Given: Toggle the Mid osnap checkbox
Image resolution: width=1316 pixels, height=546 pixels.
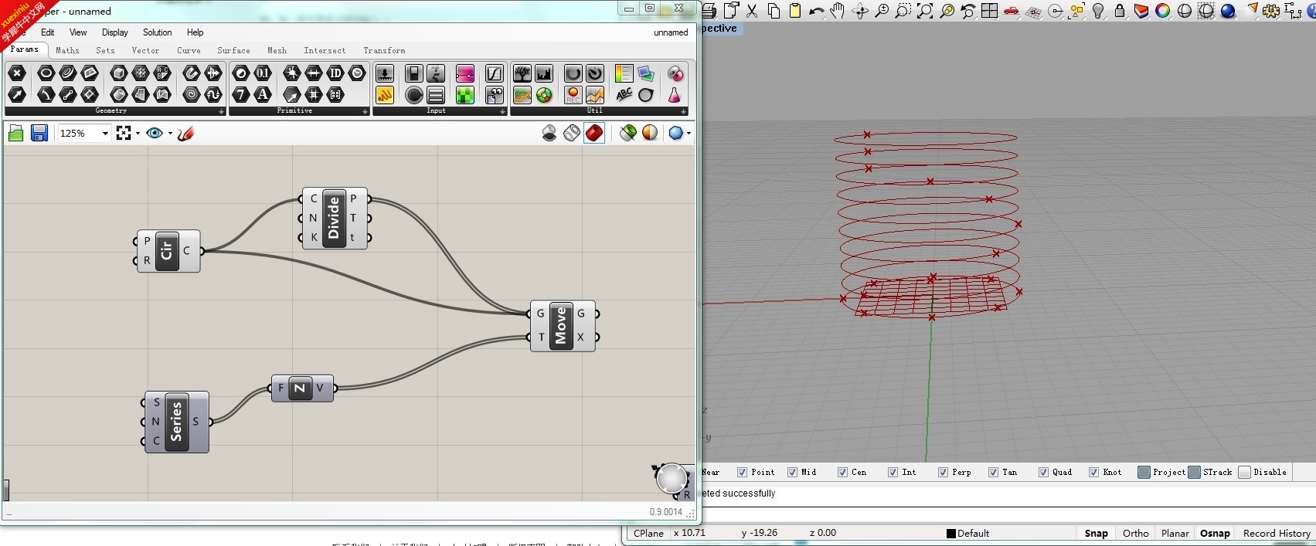Looking at the screenshot, I should [793, 473].
